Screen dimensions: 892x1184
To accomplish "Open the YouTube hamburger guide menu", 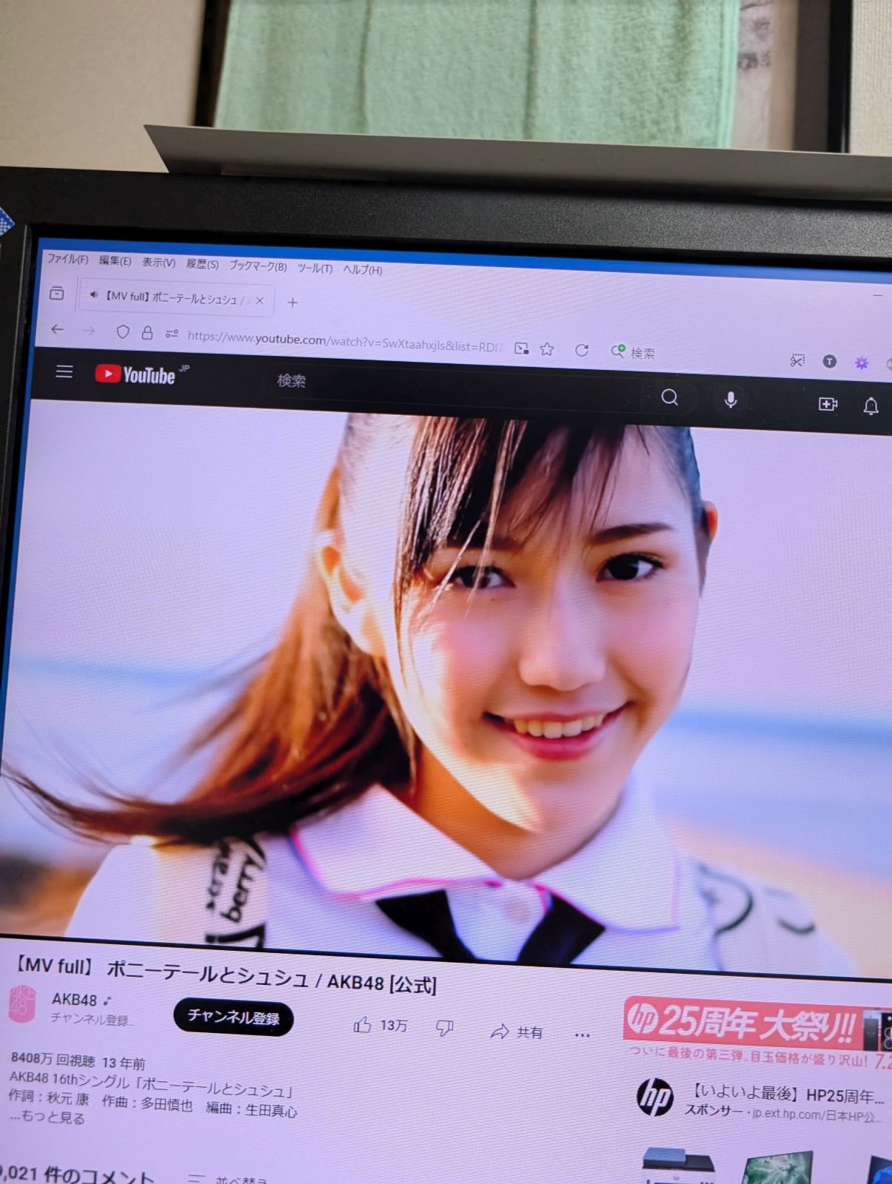I will 64,371.
